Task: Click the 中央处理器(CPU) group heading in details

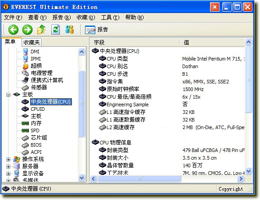Action: pos(119,51)
